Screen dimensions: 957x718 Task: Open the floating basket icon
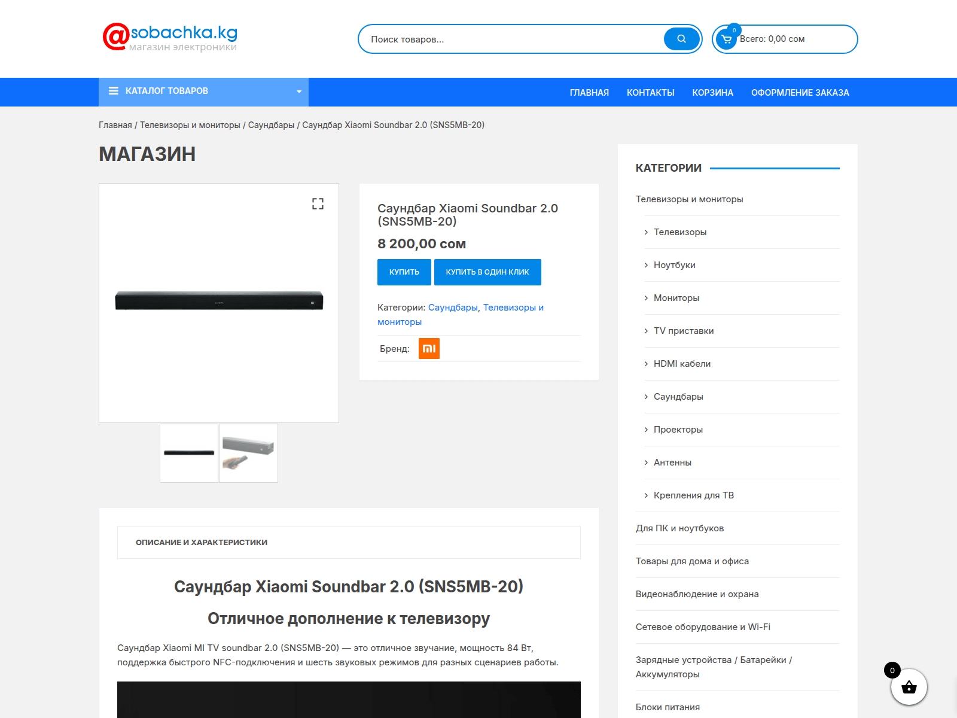pos(909,687)
